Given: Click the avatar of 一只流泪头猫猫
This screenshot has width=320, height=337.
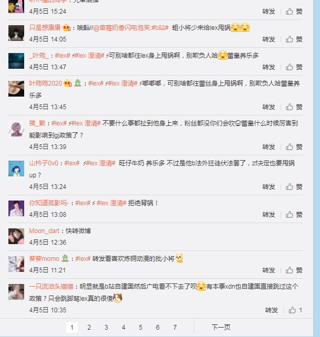Looking at the screenshot, I should pyautogui.click(x=16, y=292).
